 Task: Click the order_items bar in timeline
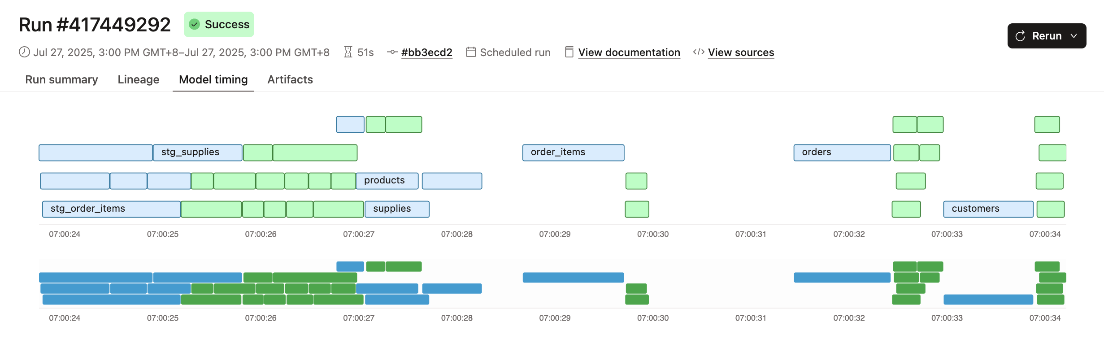573,152
